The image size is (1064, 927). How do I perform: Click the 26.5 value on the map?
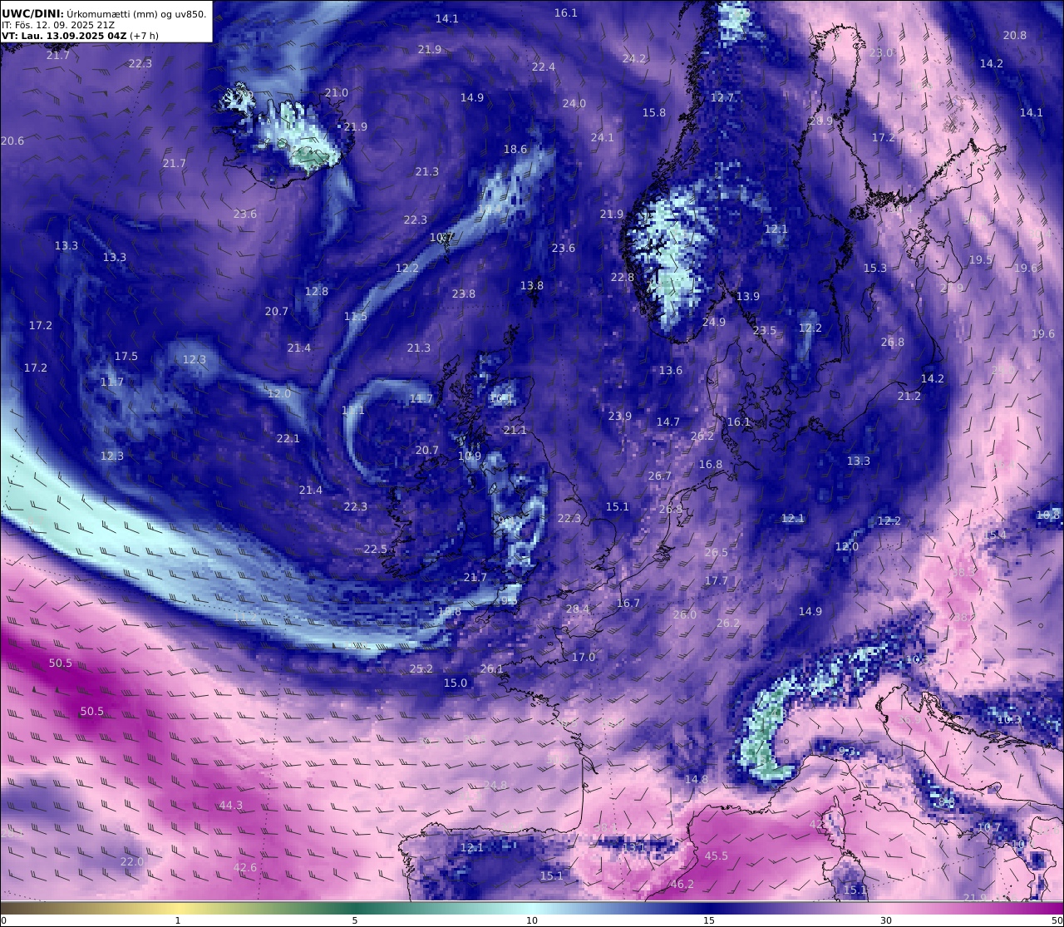pos(717,552)
